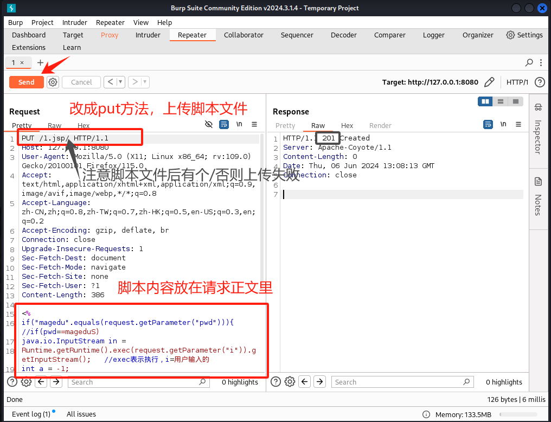Viewport: 551px width, 422px height.
Task: Go to previous match in request search
Action: coord(41,382)
